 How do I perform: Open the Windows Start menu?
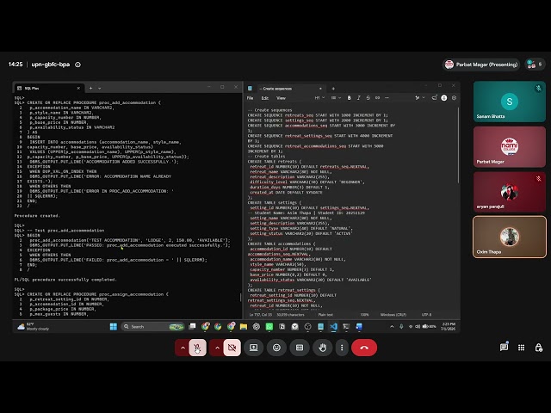tap(113, 327)
